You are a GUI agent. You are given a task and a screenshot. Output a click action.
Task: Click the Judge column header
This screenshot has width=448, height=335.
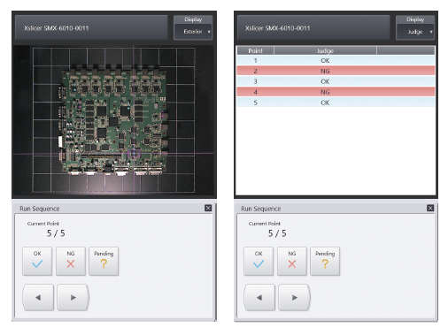[x=325, y=50]
